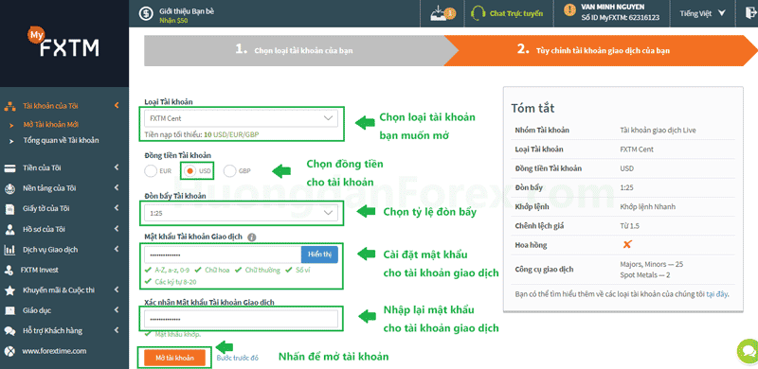
Task: Click the Bước trước đó link
Action: [238, 358]
